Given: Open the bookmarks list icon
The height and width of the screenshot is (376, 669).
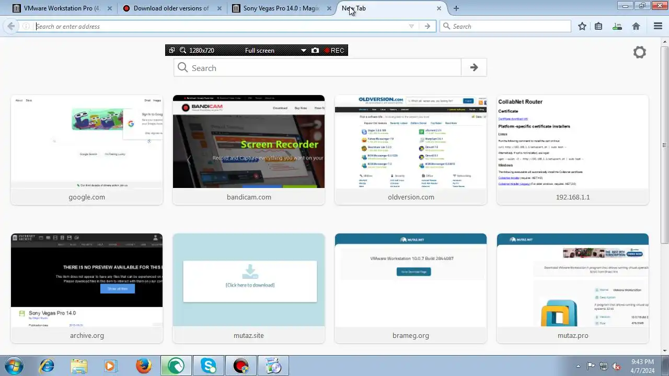Looking at the screenshot, I should [599, 26].
